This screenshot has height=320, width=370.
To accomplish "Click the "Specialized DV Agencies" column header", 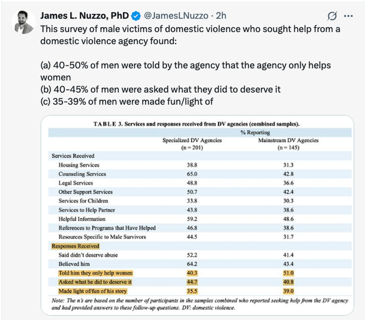I will (x=192, y=140).
